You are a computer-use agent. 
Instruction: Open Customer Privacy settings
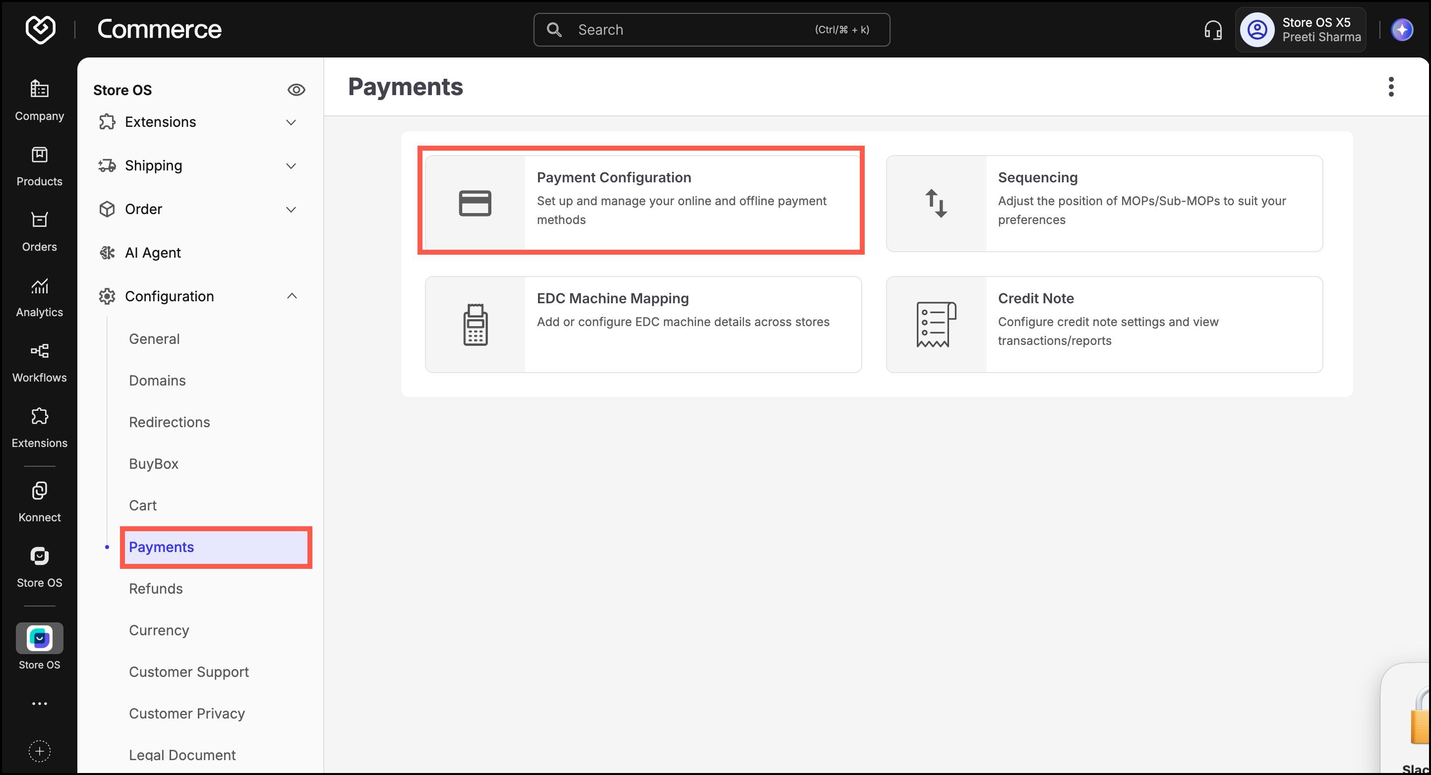pyautogui.click(x=186, y=714)
